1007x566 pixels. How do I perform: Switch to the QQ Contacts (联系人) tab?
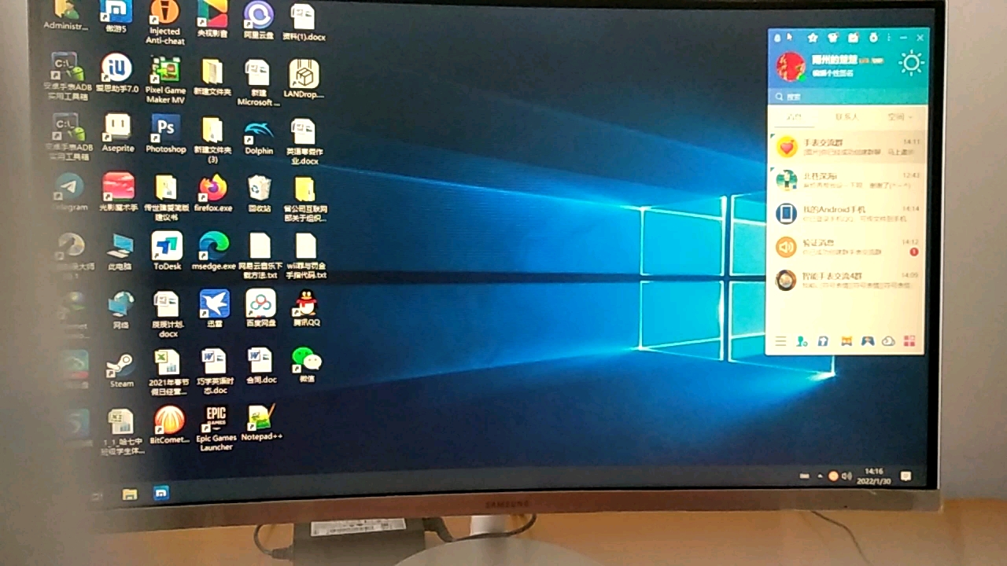coord(847,116)
